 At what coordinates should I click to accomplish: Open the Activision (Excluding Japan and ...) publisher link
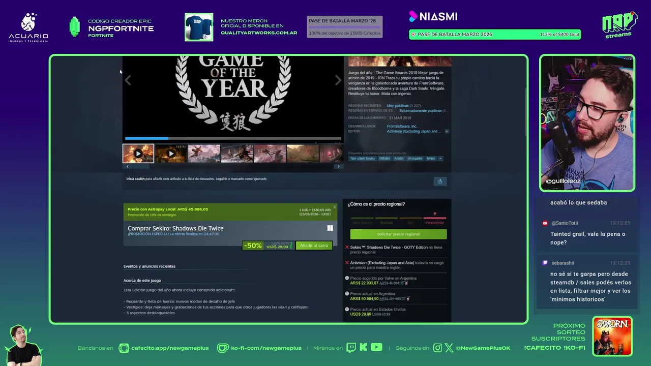click(415, 131)
